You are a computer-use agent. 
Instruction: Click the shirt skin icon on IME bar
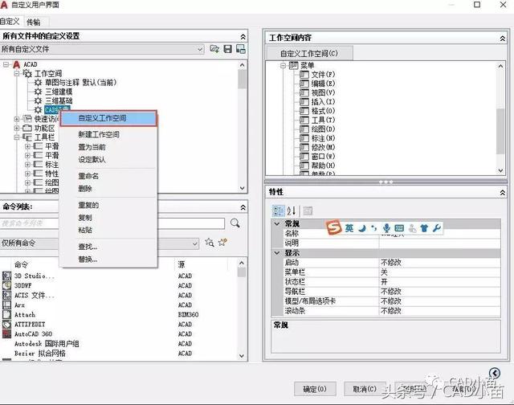click(424, 228)
